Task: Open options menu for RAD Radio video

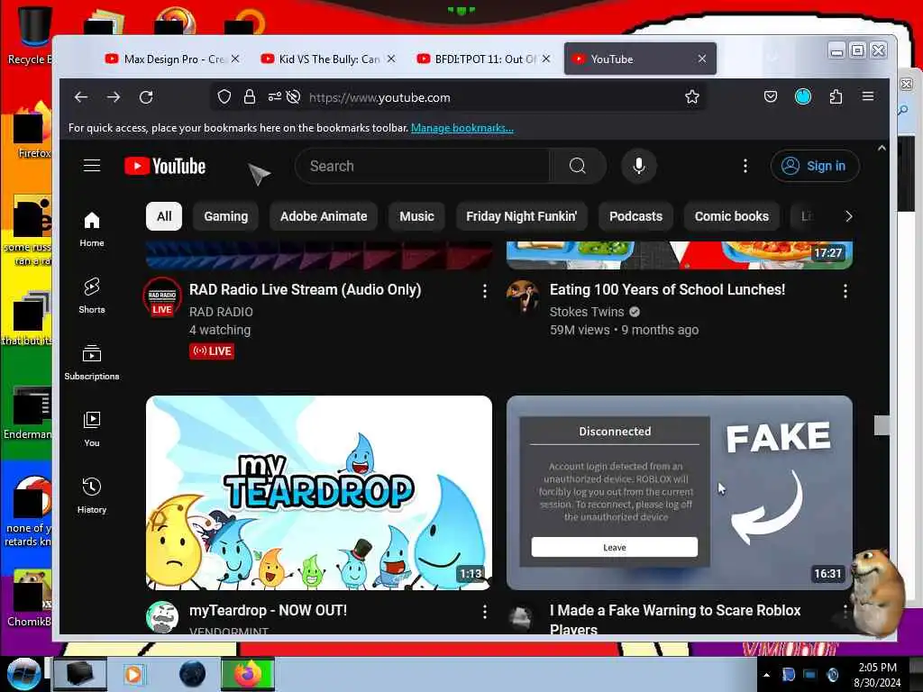Action: (x=484, y=291)
